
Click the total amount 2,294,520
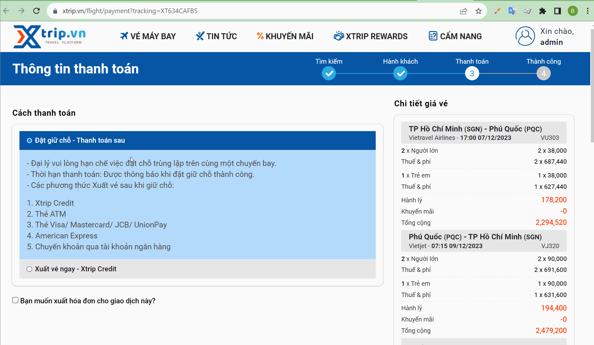(x=551, y=222)
